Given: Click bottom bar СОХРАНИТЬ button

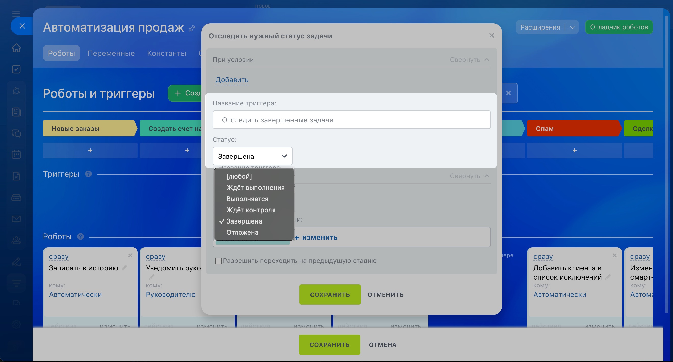Looking at the screenshot, I should tap(329, 344).
